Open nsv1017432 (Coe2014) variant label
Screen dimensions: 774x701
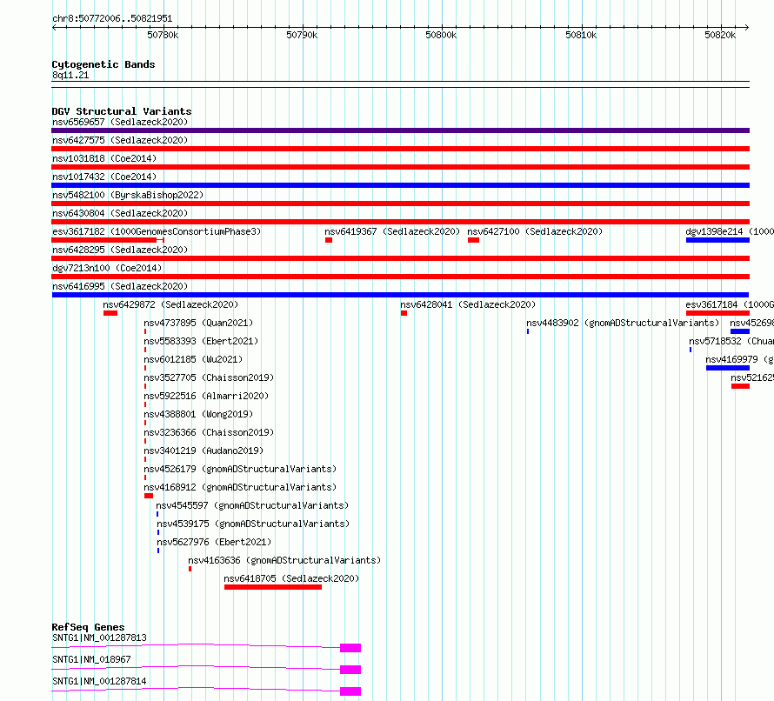(104, 177)
